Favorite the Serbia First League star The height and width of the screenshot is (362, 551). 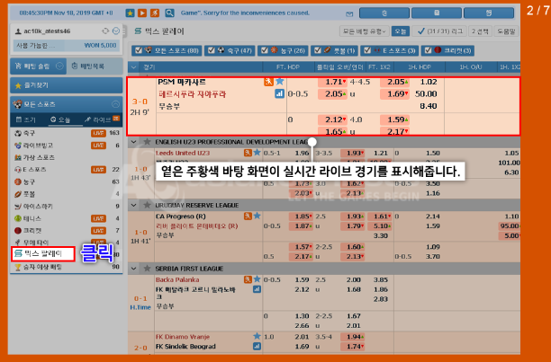pos(147,269)
